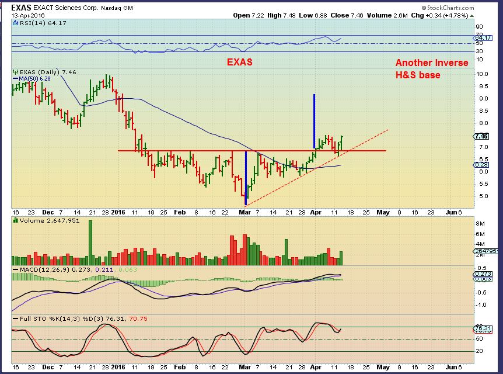503x374 pixels.
Task: Click the 64.17 RSI value tag on axis
Action: tap(483, 37)
